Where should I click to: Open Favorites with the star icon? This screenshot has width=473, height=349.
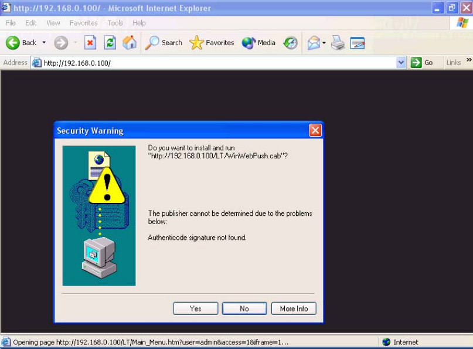coord(196,43)
